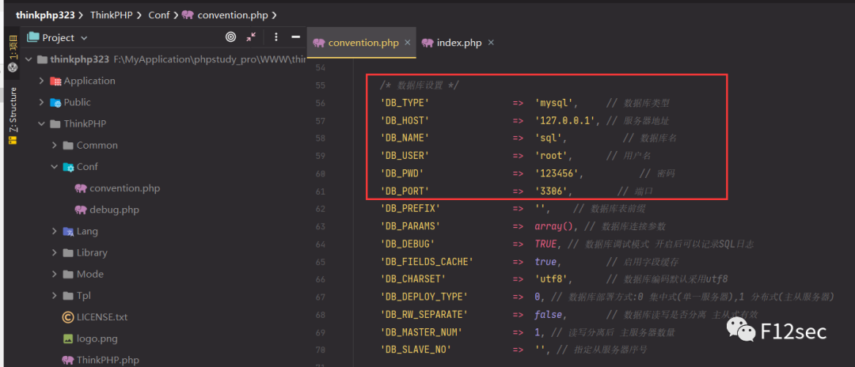Select the Lang folder icon
This screenshot has height=367, width=855.
pyautogui.click(x=68, y=232)
